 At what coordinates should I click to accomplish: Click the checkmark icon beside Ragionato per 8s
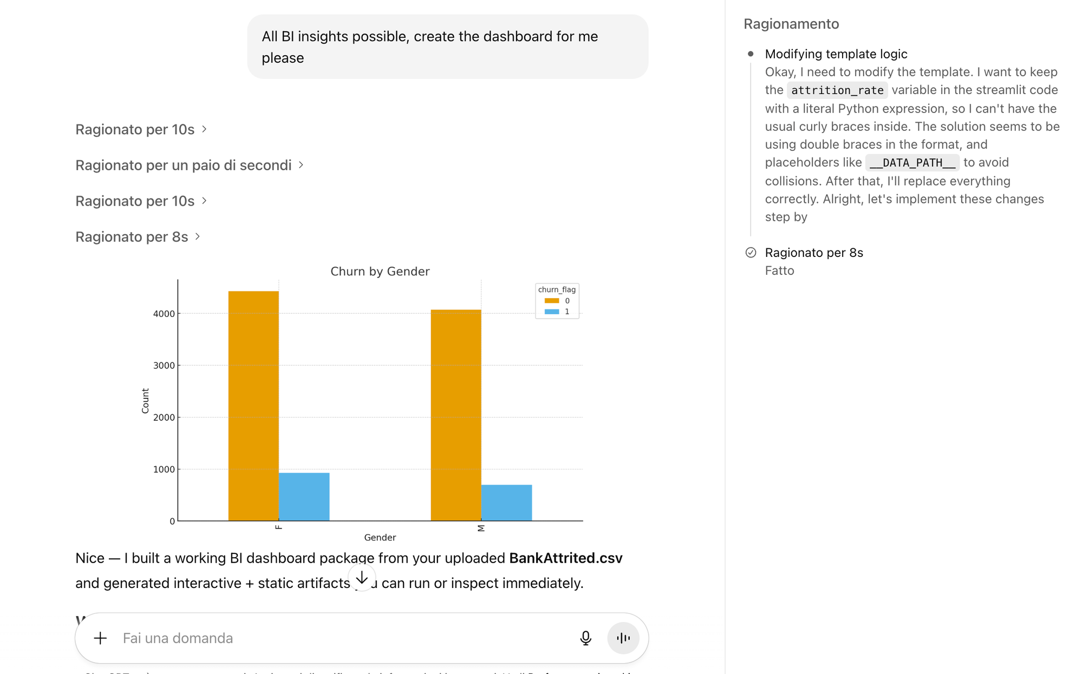pos(751,253)
